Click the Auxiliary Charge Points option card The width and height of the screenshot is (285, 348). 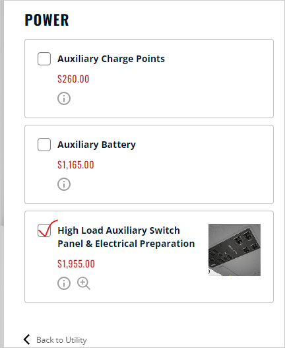(149, 79)
